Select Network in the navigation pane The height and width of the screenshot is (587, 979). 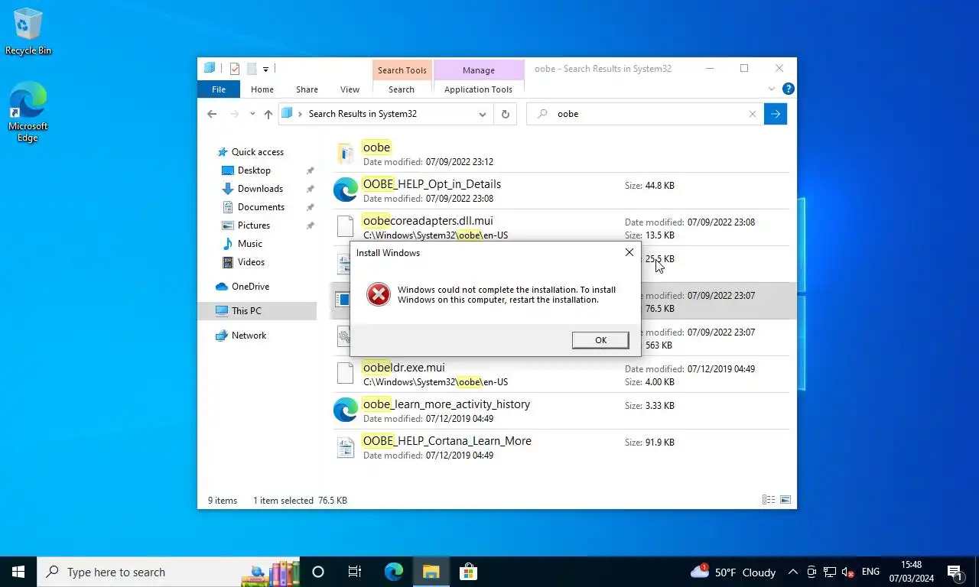click(x=249, y=336)
